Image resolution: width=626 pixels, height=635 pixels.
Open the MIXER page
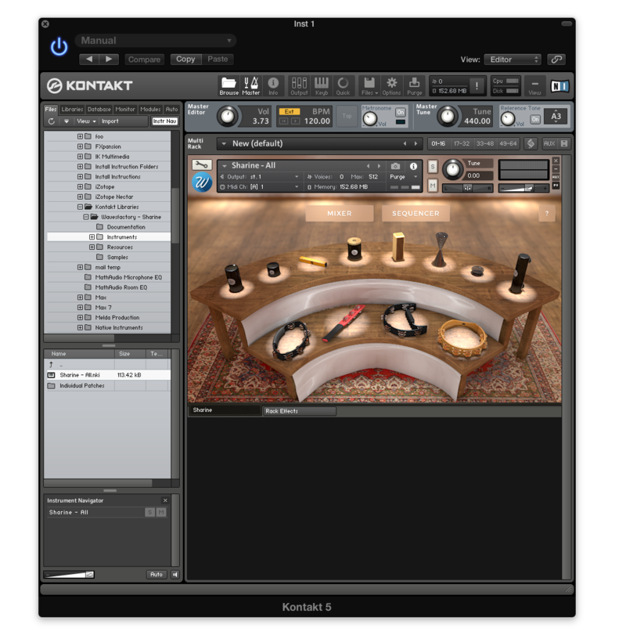pos(340,213)
